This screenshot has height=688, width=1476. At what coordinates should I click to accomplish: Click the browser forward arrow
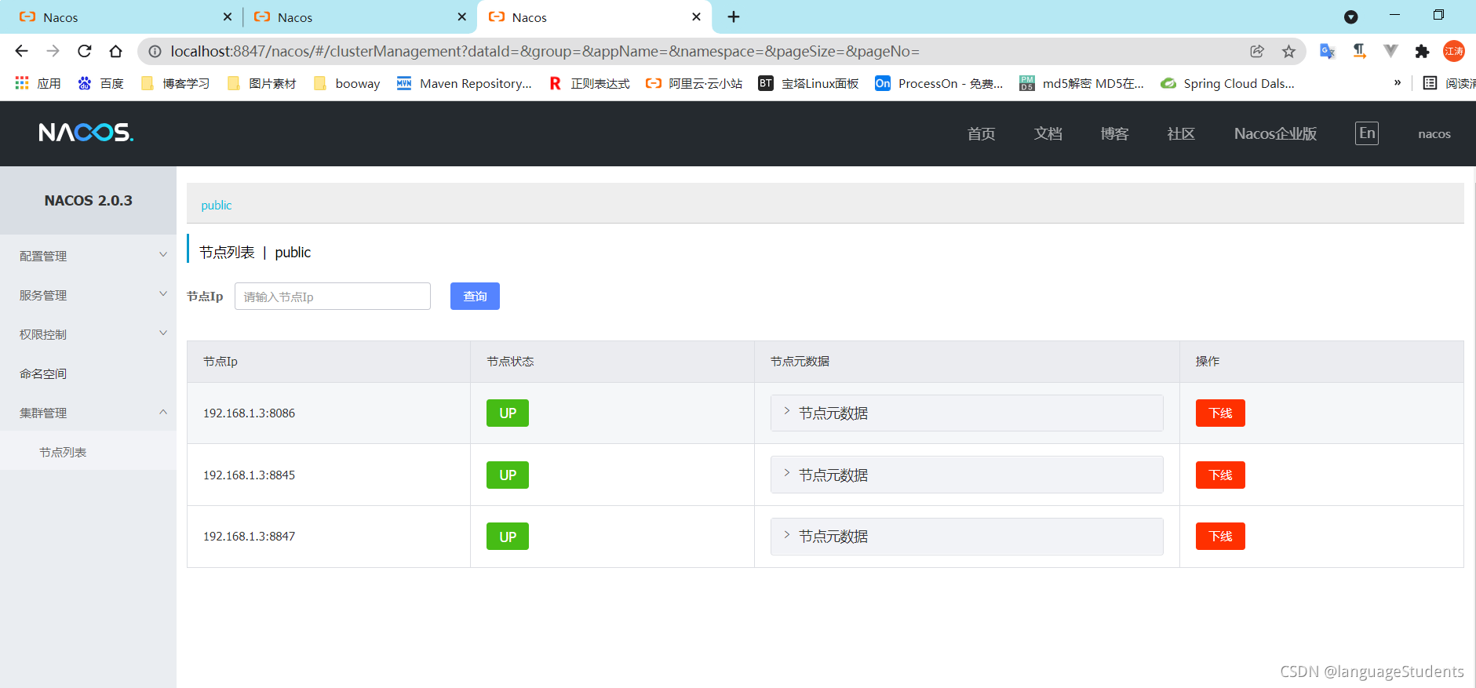pos(53,51)
